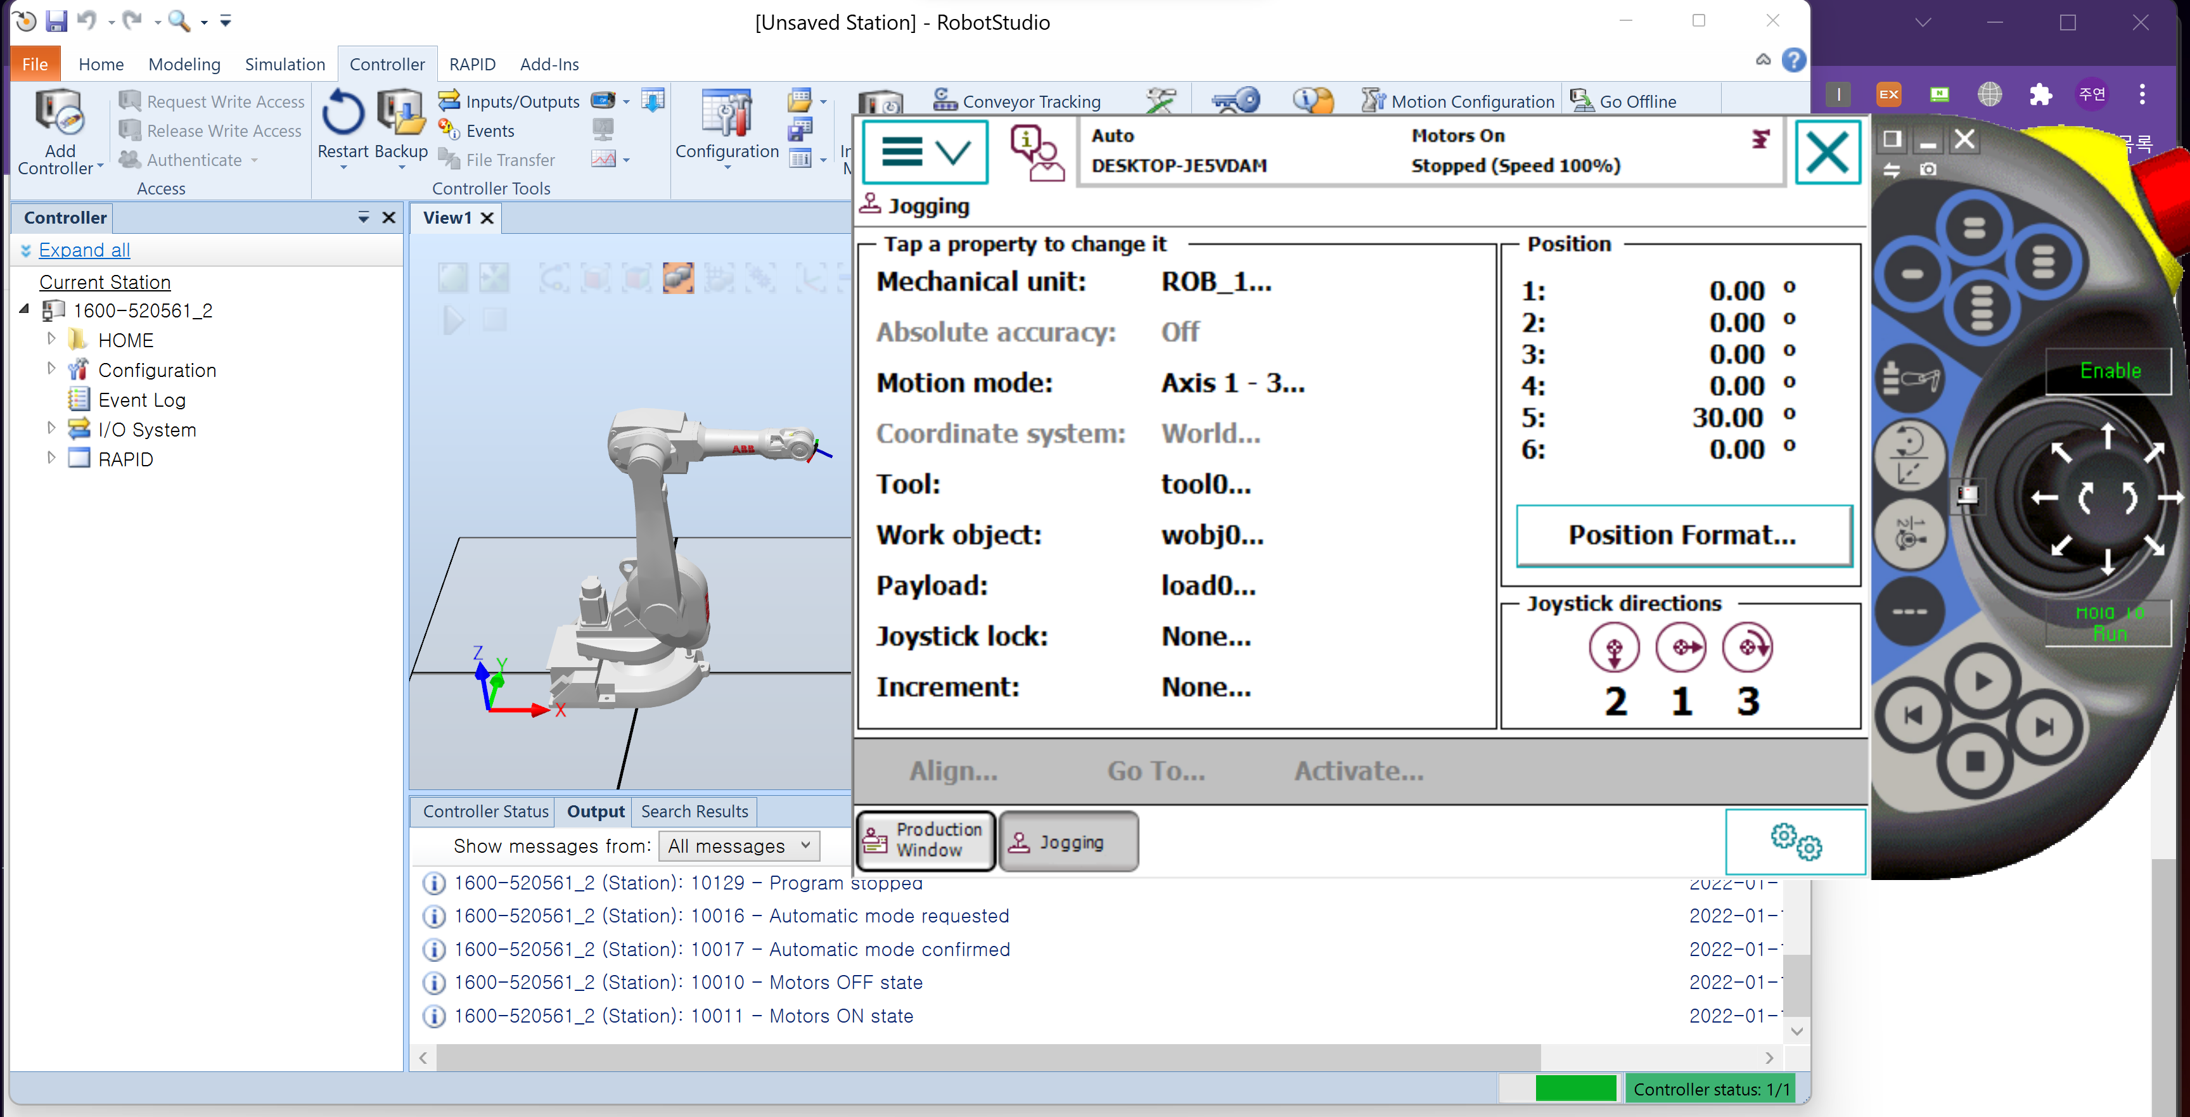
Task: Open the All messages dropdown
Action: click(x=739, y=846)
